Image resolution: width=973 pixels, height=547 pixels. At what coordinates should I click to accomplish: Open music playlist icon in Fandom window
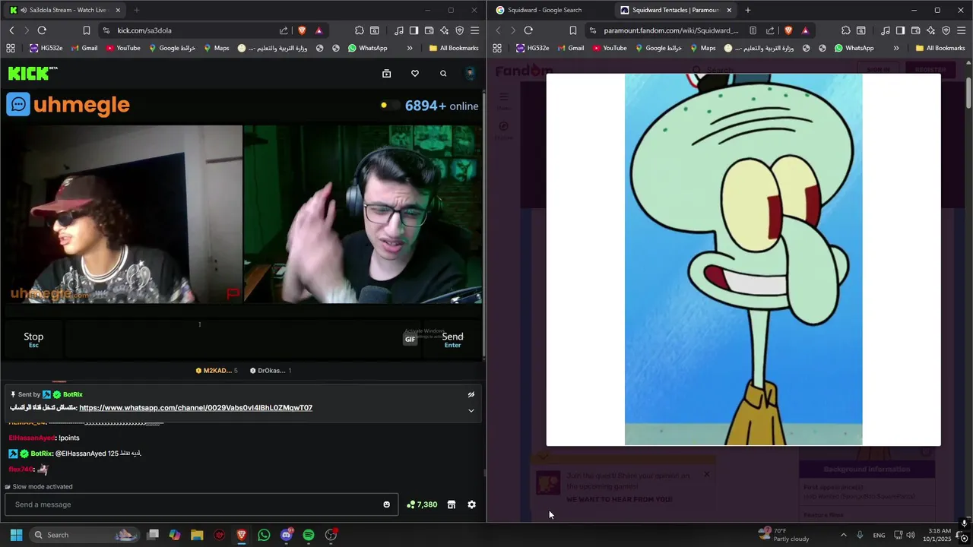pyautogui.click(x=886, y=30)
